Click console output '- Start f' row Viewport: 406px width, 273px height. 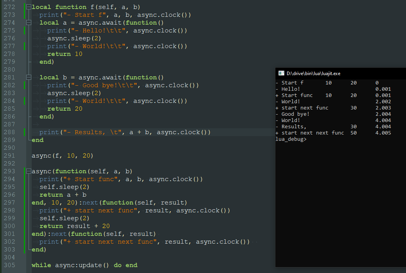point(327,83)
